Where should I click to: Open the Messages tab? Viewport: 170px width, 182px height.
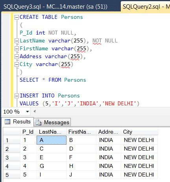tap(52, 122)
